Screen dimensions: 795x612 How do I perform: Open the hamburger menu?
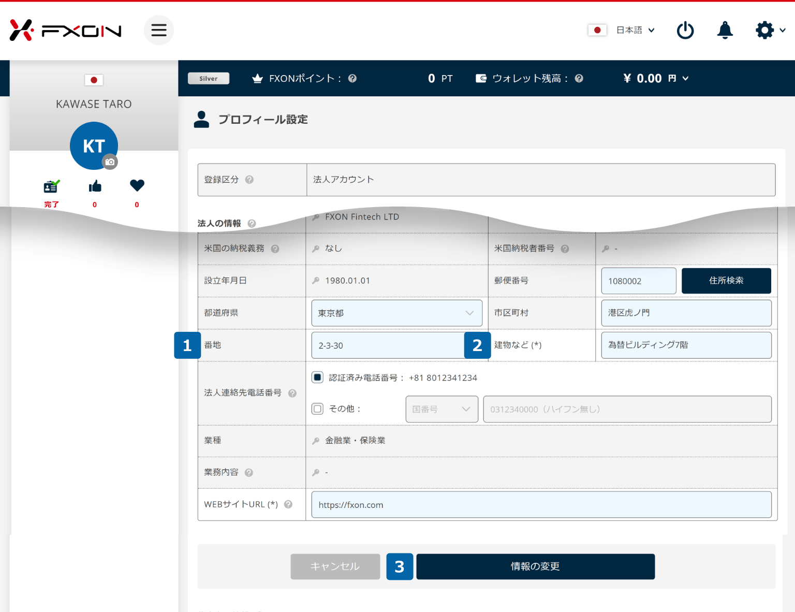pyautogui.click(x=159, y=30)
